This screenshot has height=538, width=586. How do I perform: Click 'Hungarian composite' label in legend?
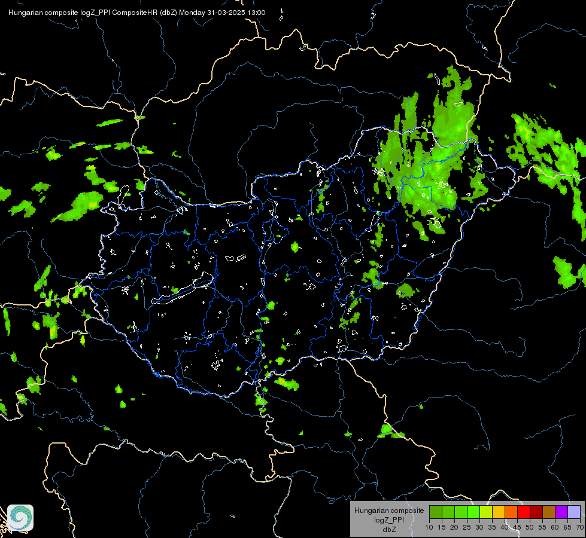pos(389,511)
